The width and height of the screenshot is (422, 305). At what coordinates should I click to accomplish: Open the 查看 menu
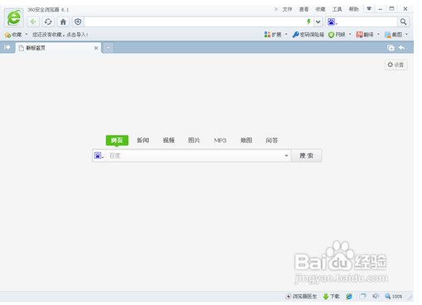point(304,9)
